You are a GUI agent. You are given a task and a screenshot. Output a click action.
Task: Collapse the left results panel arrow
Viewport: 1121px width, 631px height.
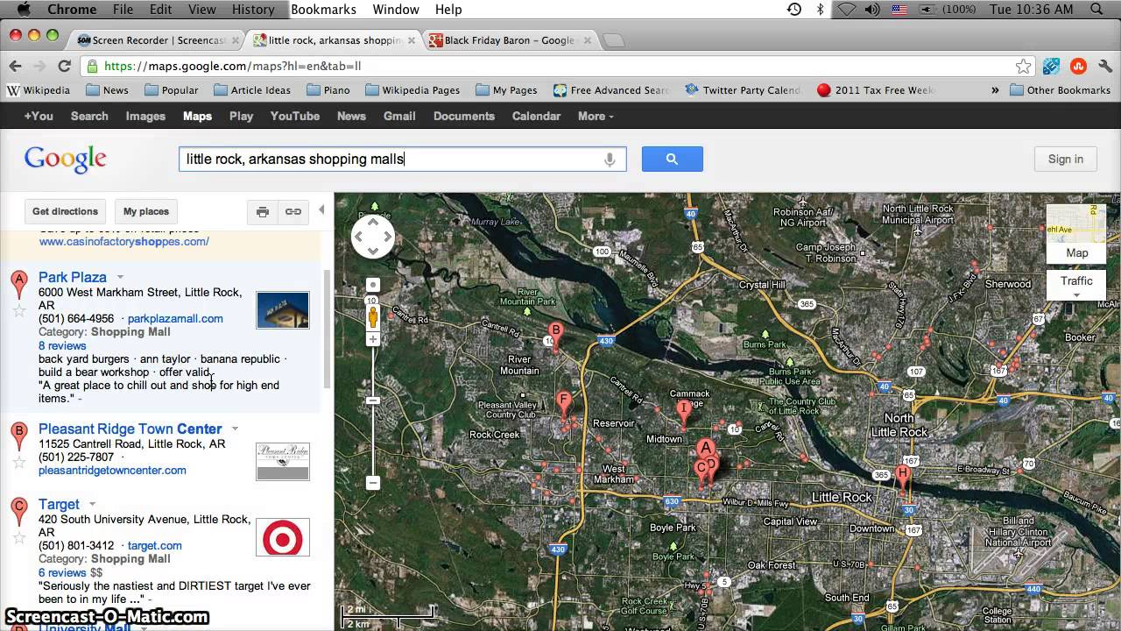pyautogui.click(x=321, y=209)
